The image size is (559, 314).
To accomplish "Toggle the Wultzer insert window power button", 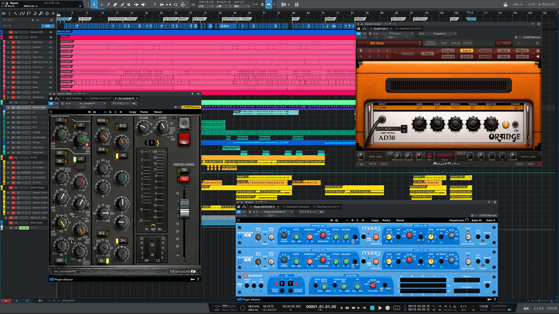I will tap(239, 212).
